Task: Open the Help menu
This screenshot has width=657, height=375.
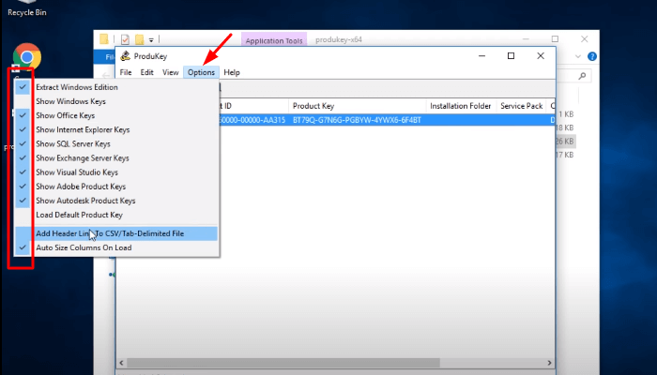Action: tap(232, 72)
